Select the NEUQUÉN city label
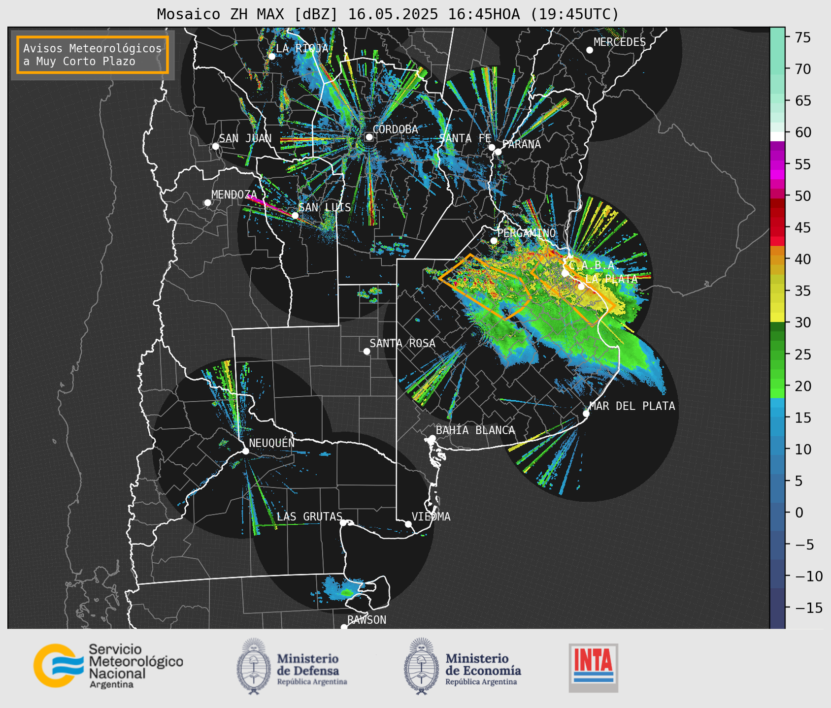831x708 pixels. (x=272, y=443)
